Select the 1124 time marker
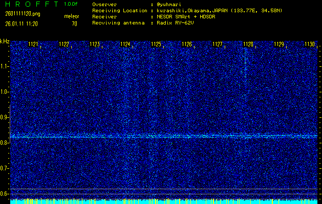The image size is (322, 204). 125,44
